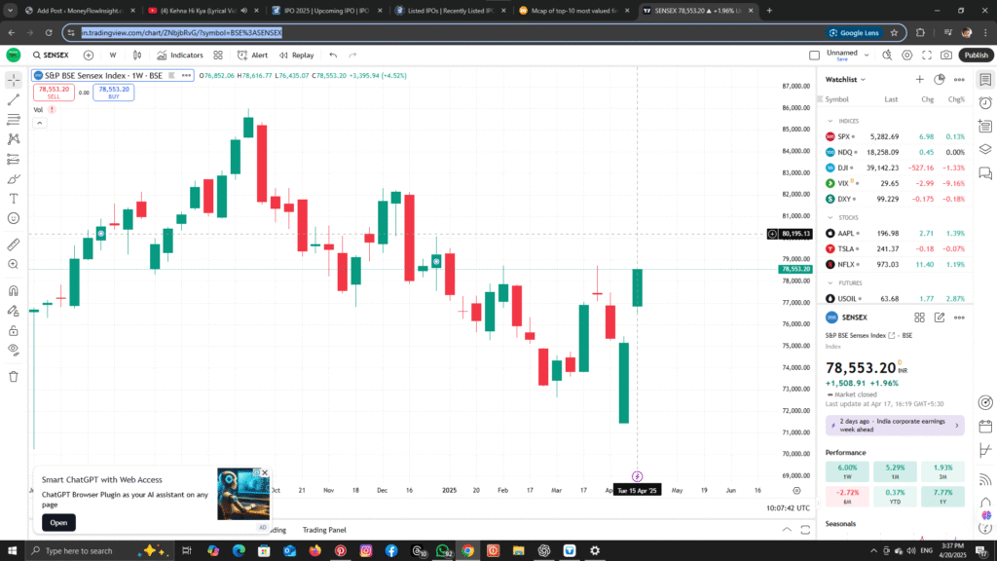Click the Indicators button
Image resolution: width=997 pixels, height=561 pixels.
(180, 56)
